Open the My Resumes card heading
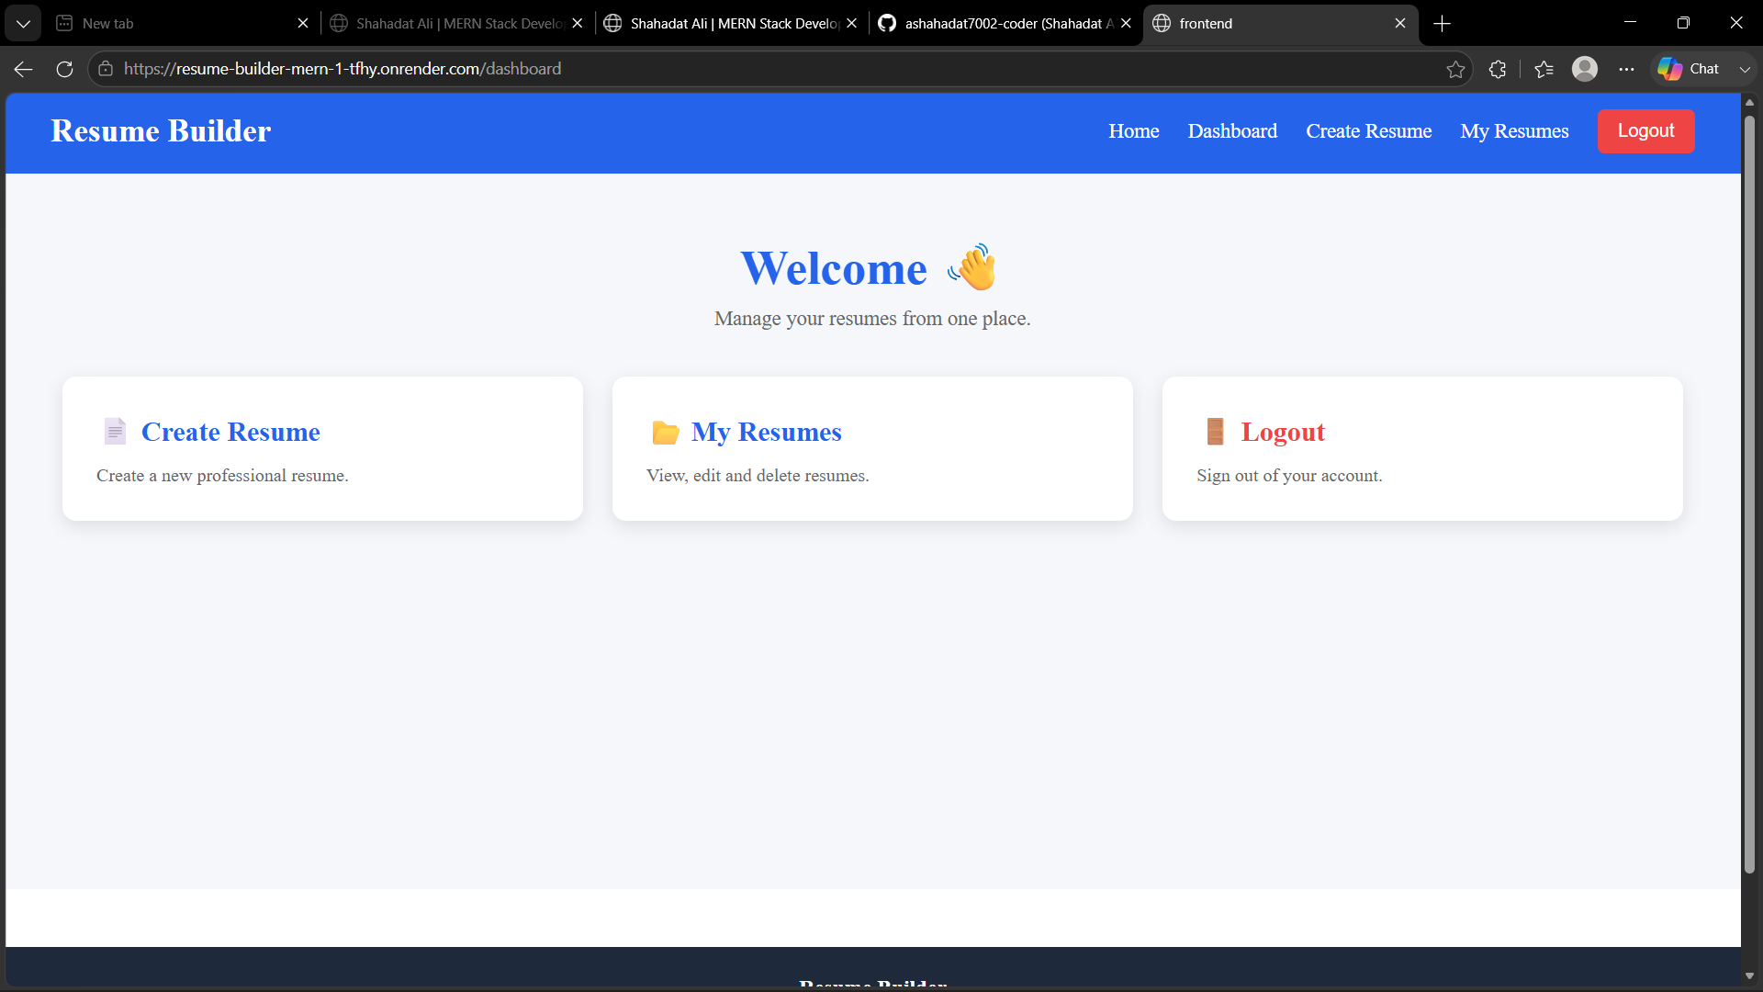 (x=766, y=432)
